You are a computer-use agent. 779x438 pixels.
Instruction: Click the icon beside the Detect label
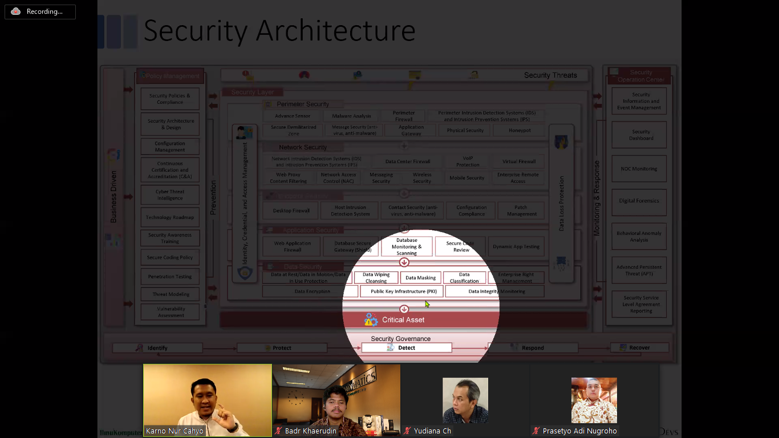[390, 347]
